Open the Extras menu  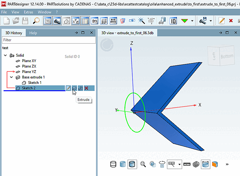click(28, 12)
